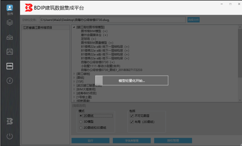The width and height of the screenshot is (242, 146).
Task: Click the 运行 button
Action: click(x=91, y=140)
